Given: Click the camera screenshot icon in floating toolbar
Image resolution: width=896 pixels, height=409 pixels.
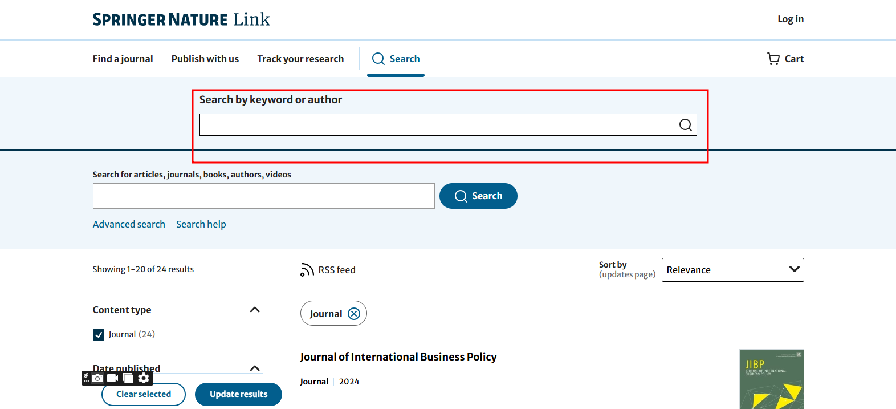Looking at the screenshot, I should [98, 378].
